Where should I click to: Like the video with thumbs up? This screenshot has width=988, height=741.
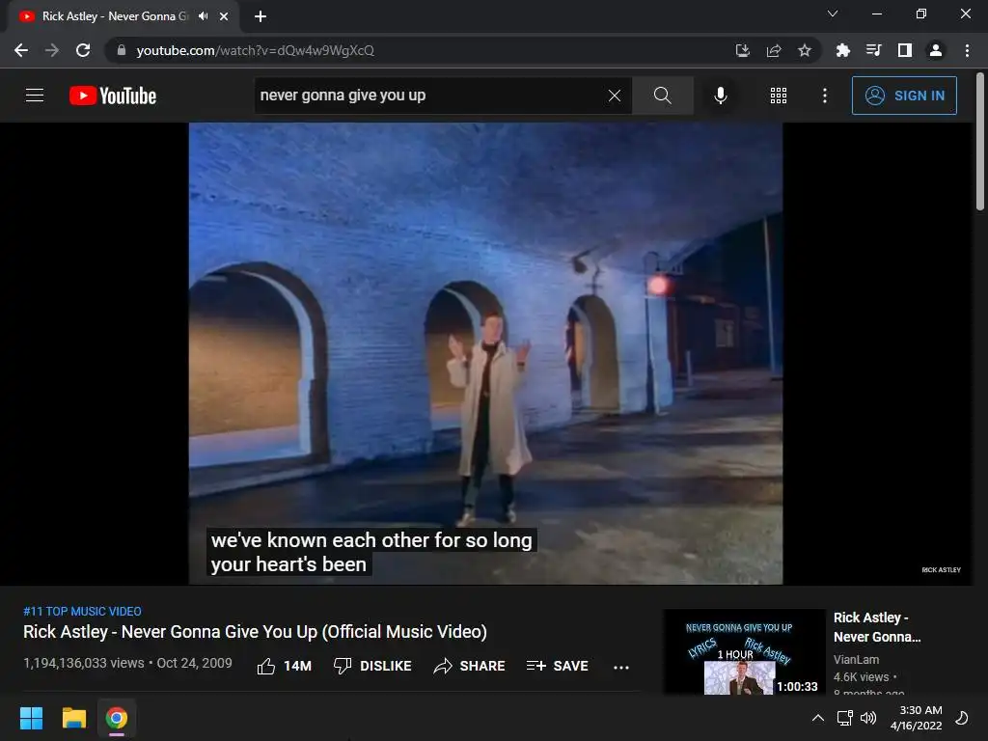[x=285, y=666]
